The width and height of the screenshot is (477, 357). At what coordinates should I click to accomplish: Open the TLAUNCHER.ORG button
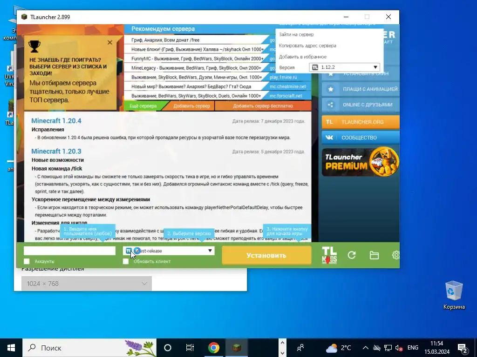[x=361, y=122]
